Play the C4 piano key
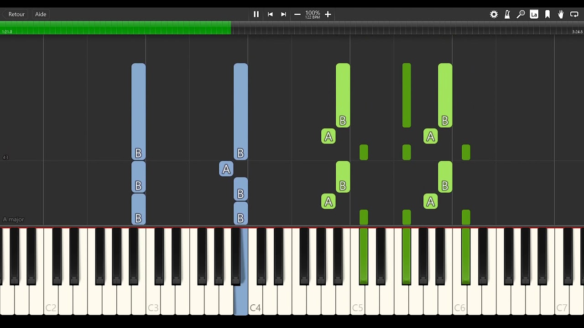 (255, 301)
